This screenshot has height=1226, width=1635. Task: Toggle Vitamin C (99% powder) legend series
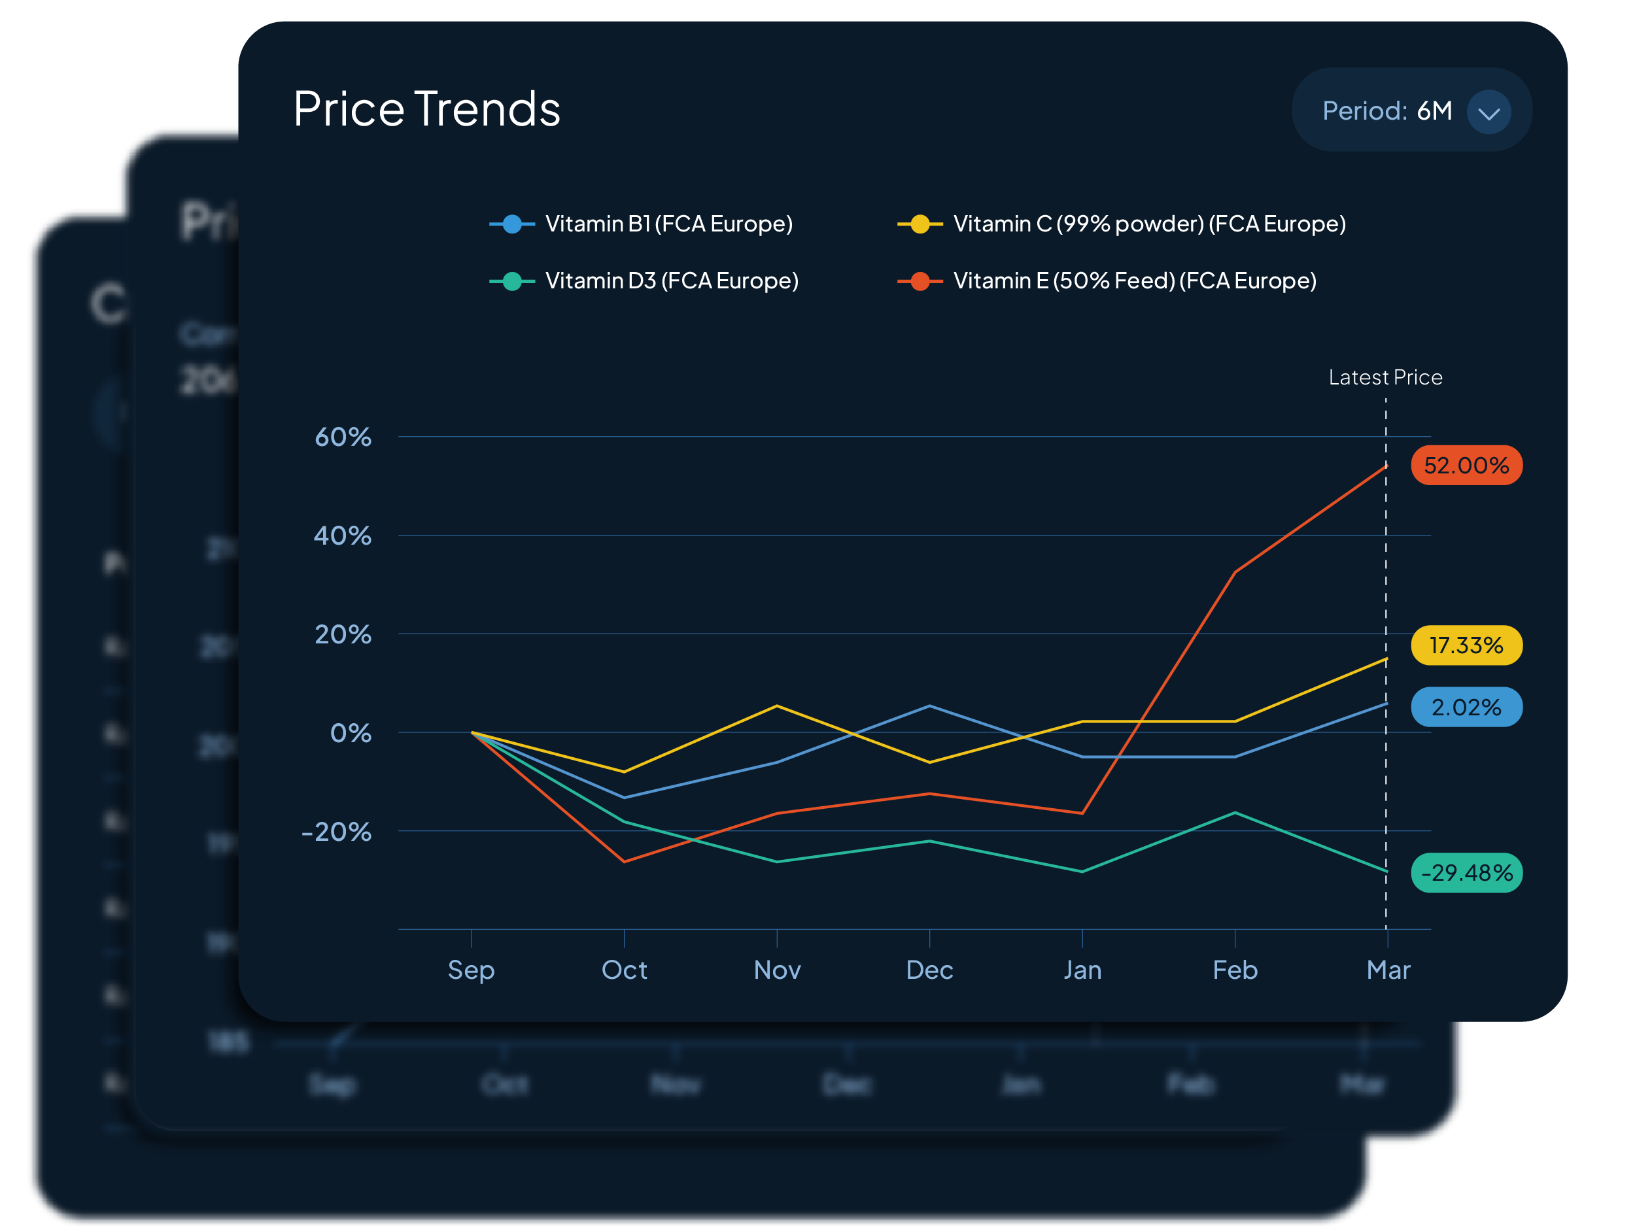[x=1148, y=223]
